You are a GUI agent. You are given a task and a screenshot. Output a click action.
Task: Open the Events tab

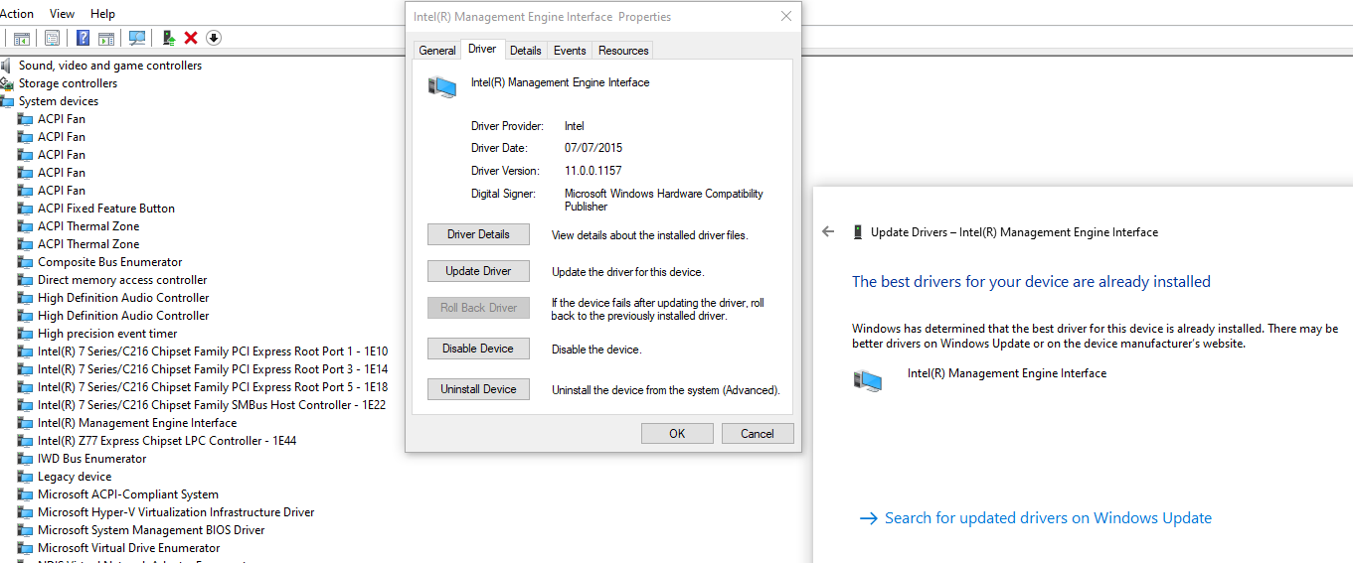point(570,51)
